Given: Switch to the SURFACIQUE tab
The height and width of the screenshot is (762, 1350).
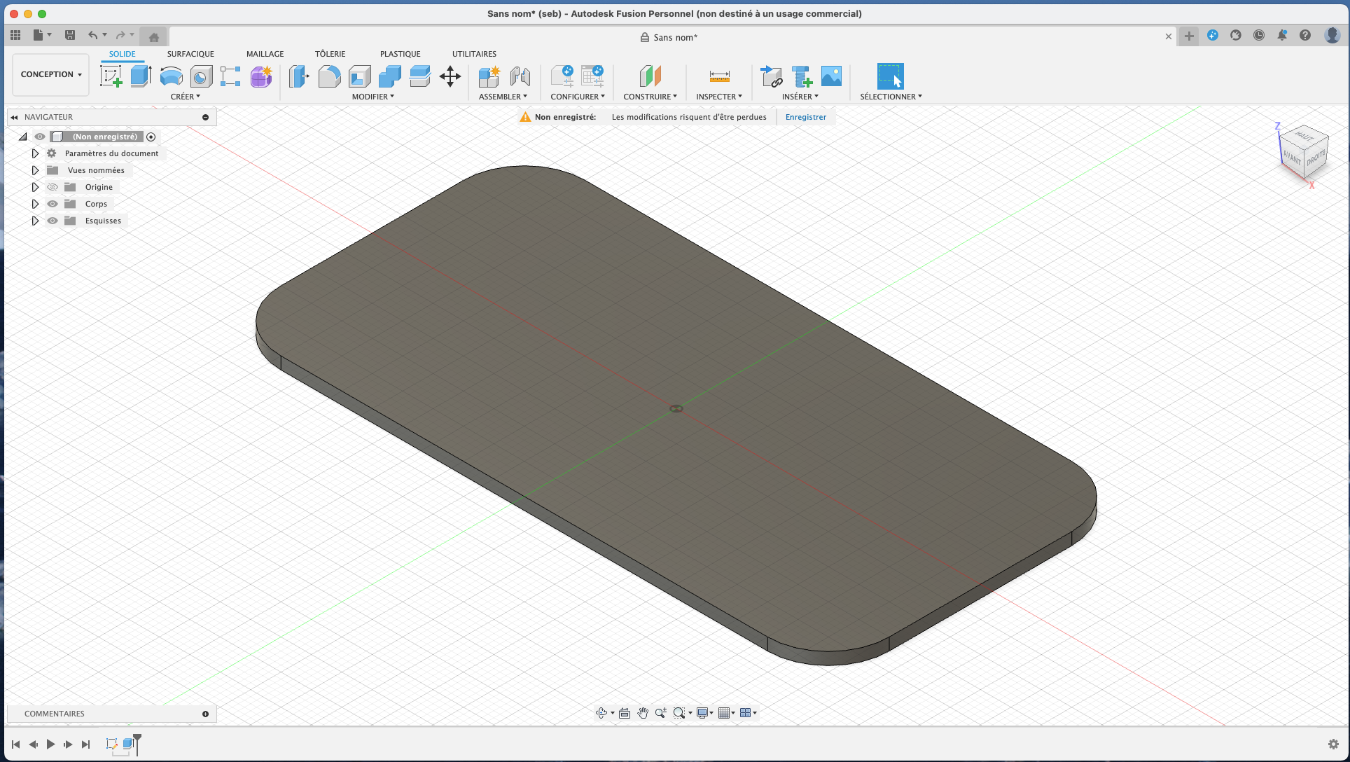Looking at the screenshot, I should [x=190, y=54].
